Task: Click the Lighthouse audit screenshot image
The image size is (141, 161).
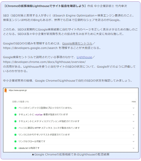Action: coord(71,120)
